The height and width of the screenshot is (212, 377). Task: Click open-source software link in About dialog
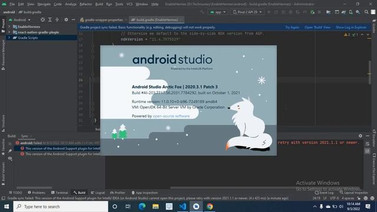coord(171,116)
